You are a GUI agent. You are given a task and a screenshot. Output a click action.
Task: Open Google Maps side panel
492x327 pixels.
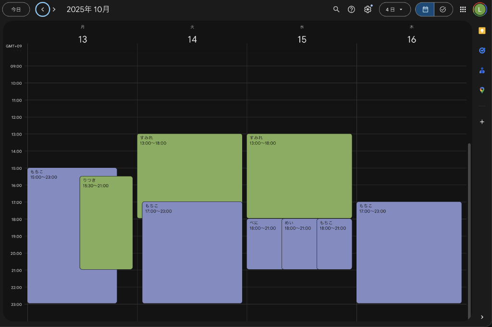(482, 90)
